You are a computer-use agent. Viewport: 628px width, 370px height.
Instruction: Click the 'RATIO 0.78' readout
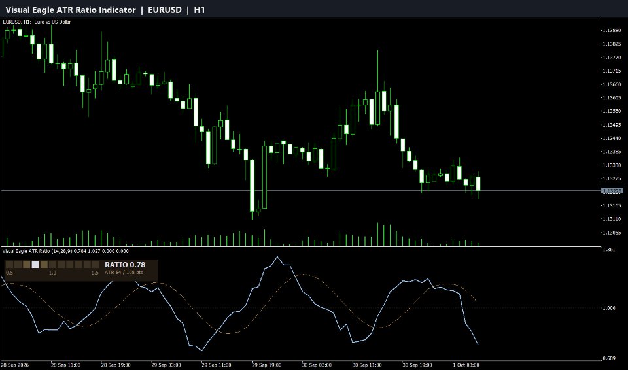tap(125, 265)
